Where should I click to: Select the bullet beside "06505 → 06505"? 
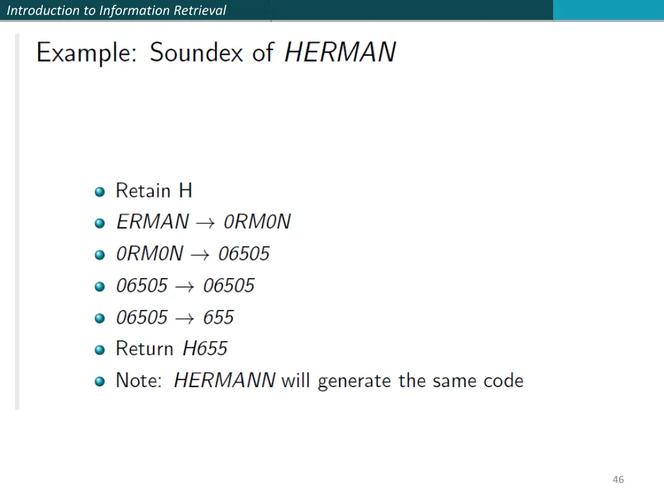click(x=99, y=287)
